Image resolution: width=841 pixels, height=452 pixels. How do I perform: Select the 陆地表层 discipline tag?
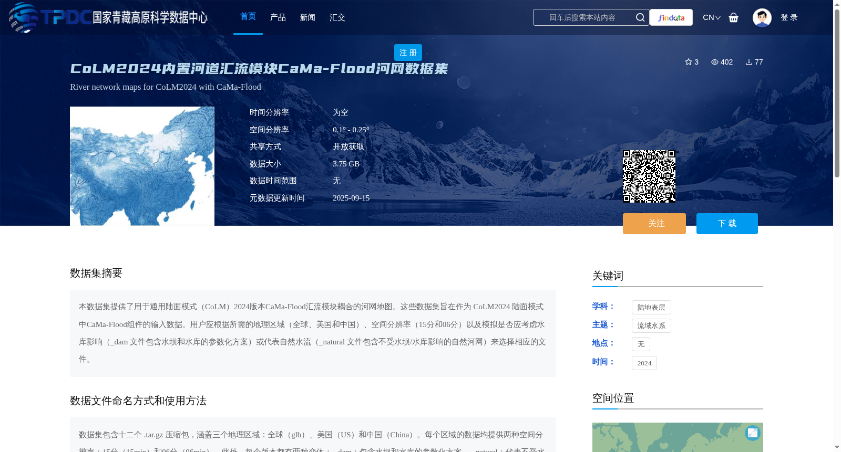(651, 307)
